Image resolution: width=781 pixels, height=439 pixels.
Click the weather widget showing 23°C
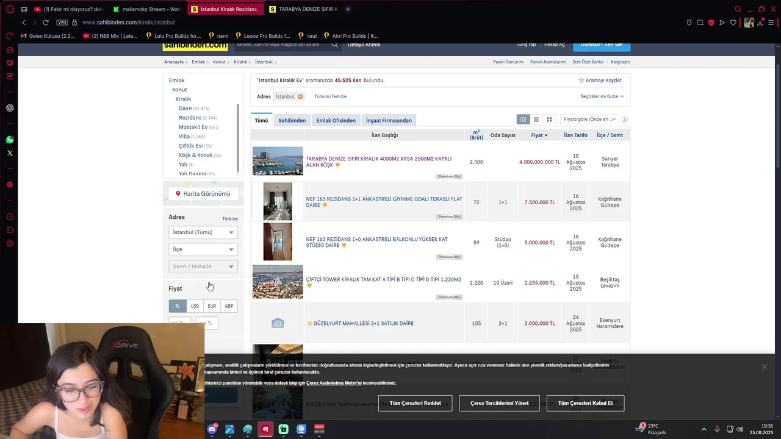coord(652,429)
